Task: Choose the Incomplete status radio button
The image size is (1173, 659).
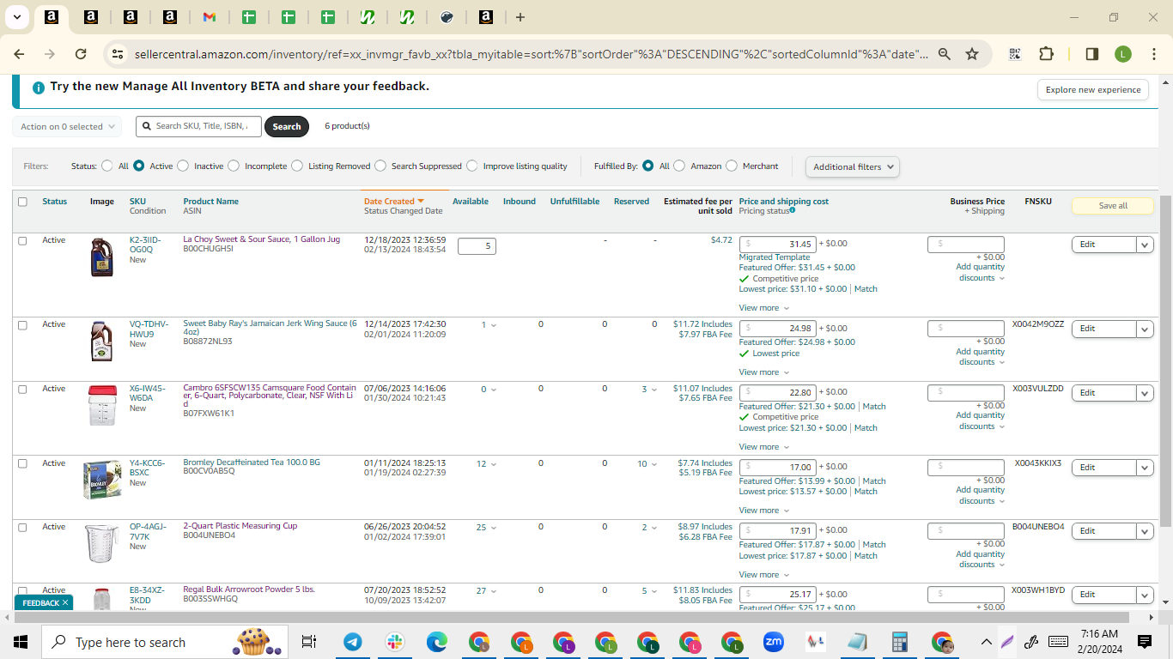Action: tap(234, 166)
